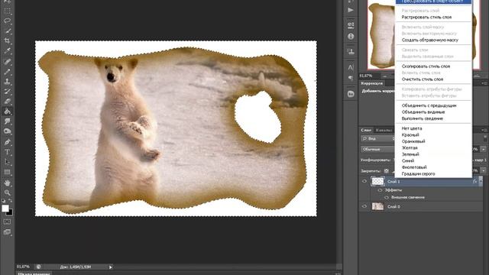Open the Clone Source panel icon
Image resolution: width=489 pixels, height=275 pixels.
(351, 51)
